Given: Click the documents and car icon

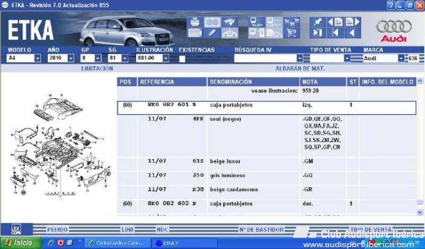Looking at the screenshot, I should pos(274,33).
